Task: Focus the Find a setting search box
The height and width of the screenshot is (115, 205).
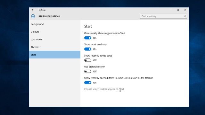Action: (x=163, y=16)
